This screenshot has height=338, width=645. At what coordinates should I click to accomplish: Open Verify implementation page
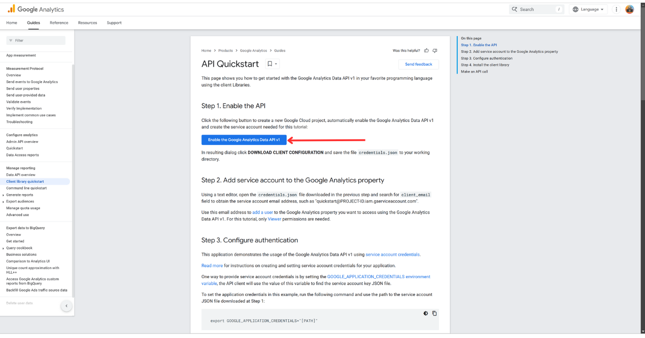(x=24, y=109)
